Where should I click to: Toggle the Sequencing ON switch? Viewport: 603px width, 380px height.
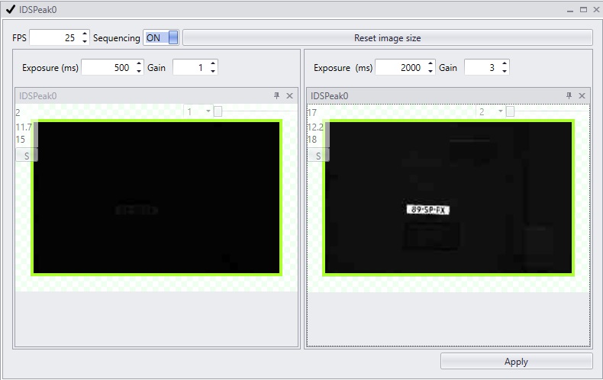pyautogui.click(x=161, y=37)
